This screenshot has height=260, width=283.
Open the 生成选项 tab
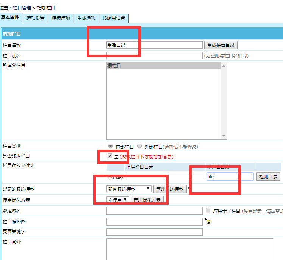click(86, 18)
